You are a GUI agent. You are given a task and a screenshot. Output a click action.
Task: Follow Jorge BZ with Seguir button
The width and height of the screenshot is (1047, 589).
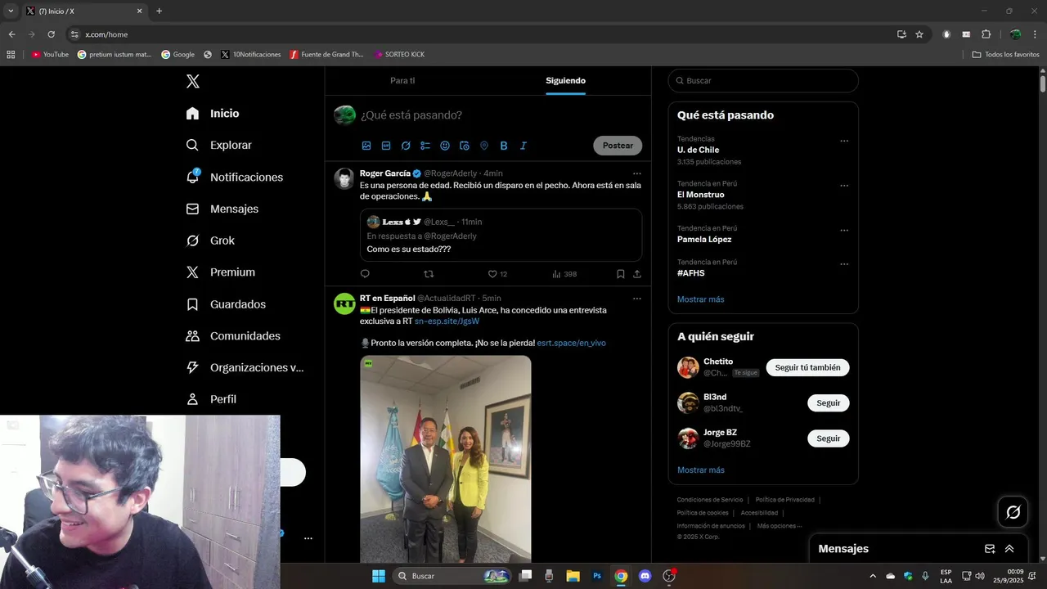[829, 438]
